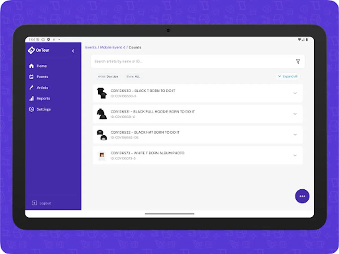This screenshot has height=254, width=339.
Task: Click the Logout icon at sidebar bottom
Action: 35,203
